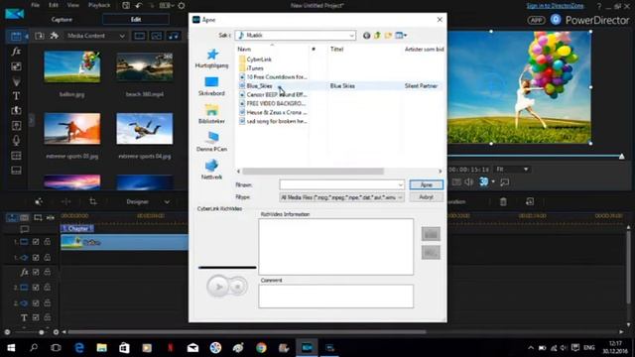
Task: Click the preview volume speaker icon
Action: click(x=469, y=182)
